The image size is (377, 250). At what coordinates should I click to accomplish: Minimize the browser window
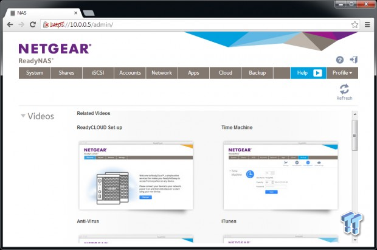click(x=341, y=4)
